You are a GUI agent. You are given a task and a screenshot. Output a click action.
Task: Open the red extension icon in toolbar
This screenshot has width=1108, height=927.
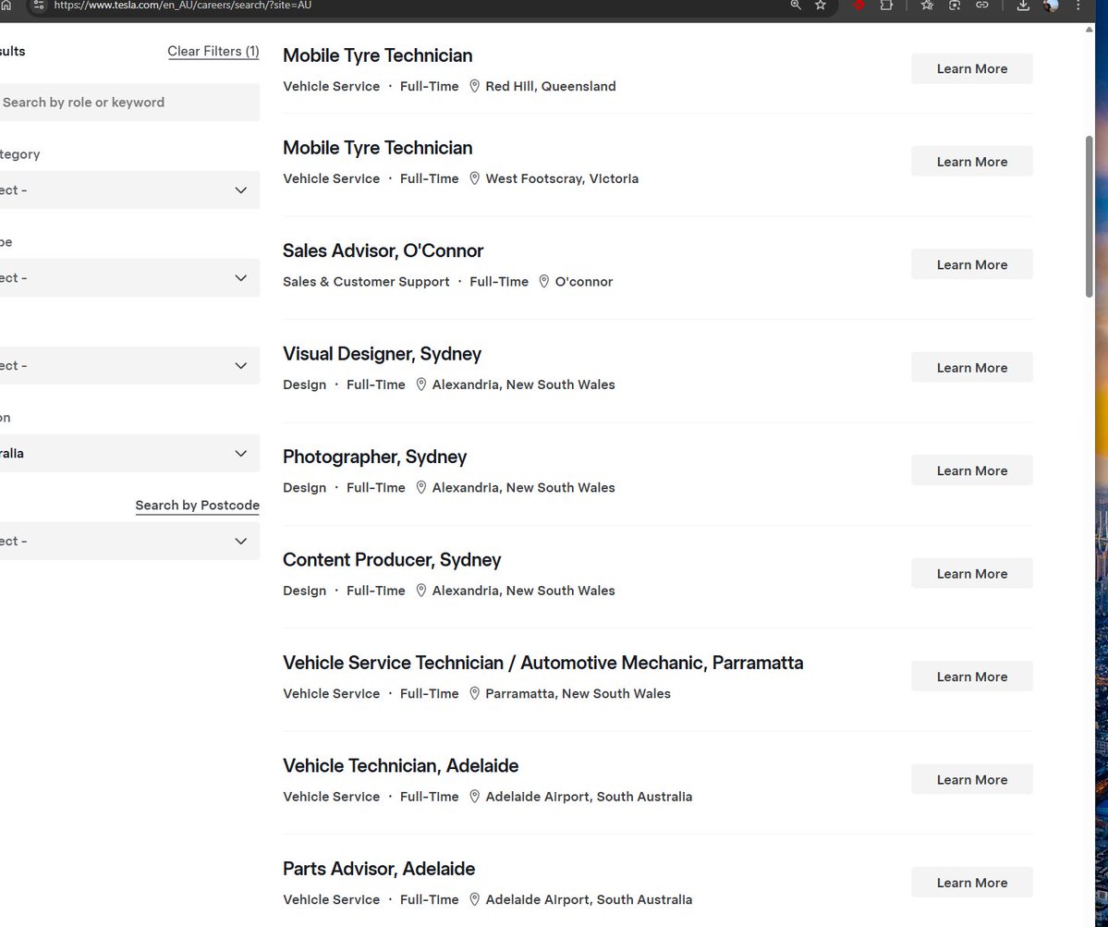858,5
